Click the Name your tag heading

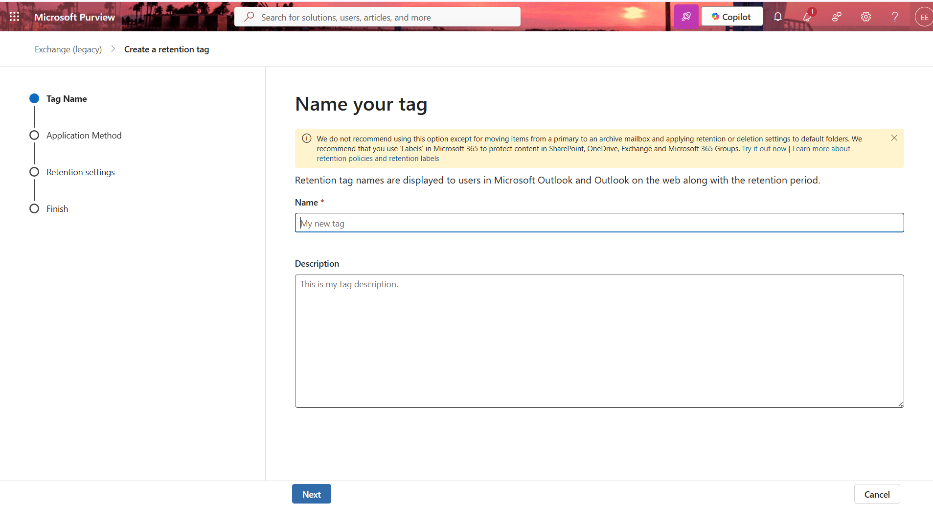(x=361, y=104)
